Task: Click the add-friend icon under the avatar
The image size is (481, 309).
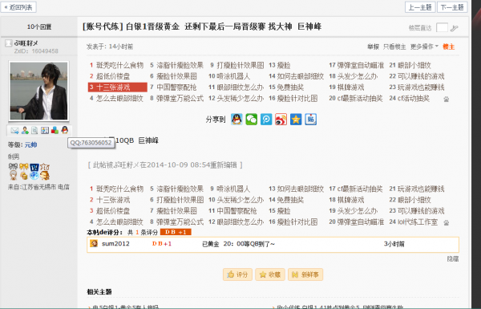Action: pyautogui.click(x=25, y=131)
